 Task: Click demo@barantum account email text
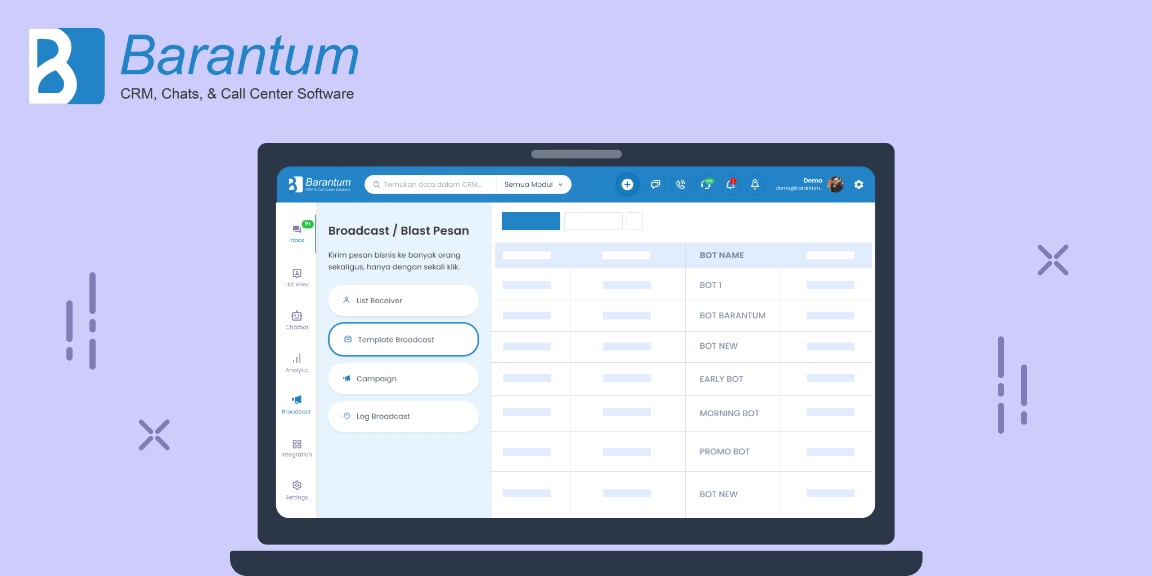799,188
